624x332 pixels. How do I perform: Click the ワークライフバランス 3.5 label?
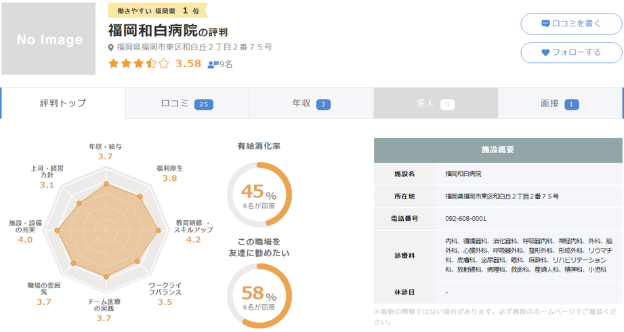tap(165, 294)
